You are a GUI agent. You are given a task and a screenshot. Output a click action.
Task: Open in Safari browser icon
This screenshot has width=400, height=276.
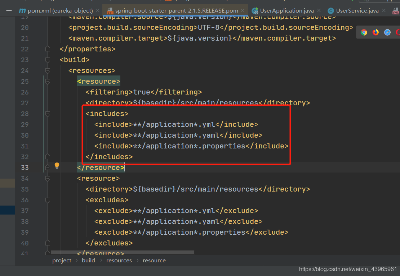click(387, 32)
